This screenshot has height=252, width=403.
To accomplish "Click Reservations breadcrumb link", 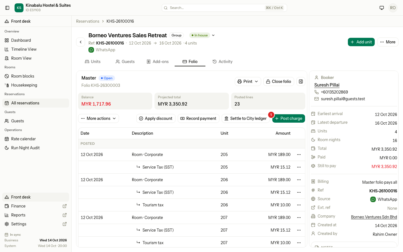I will pyautogui.click(x=88, y=21).
